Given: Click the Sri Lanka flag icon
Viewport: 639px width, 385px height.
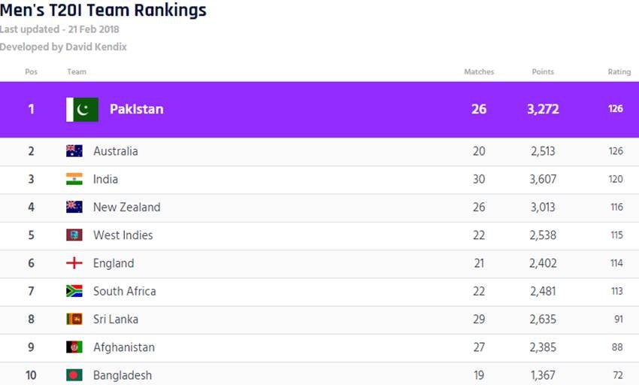Looking at the screenshot, I should click(x=74, y=319).
